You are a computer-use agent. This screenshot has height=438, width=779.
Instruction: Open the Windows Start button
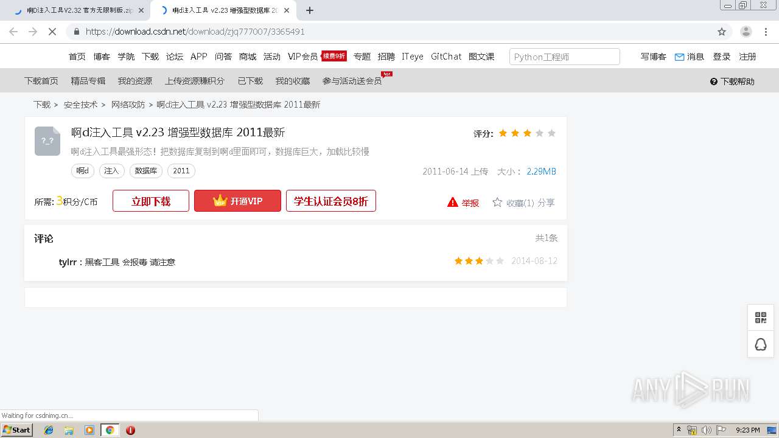17,429
